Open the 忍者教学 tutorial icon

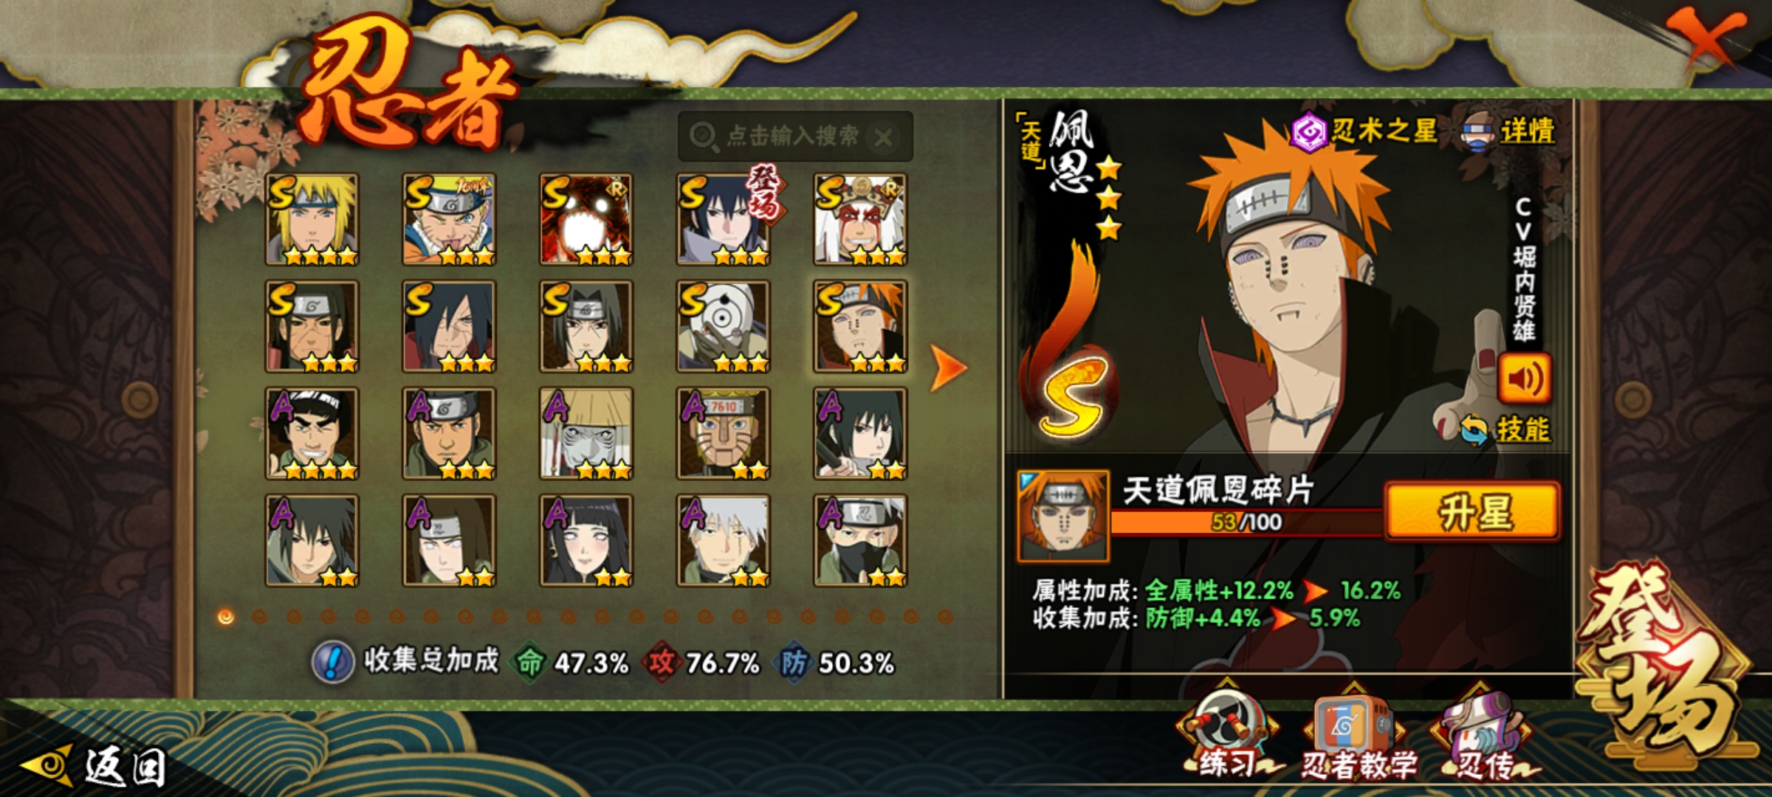[x=1354, y=734]
